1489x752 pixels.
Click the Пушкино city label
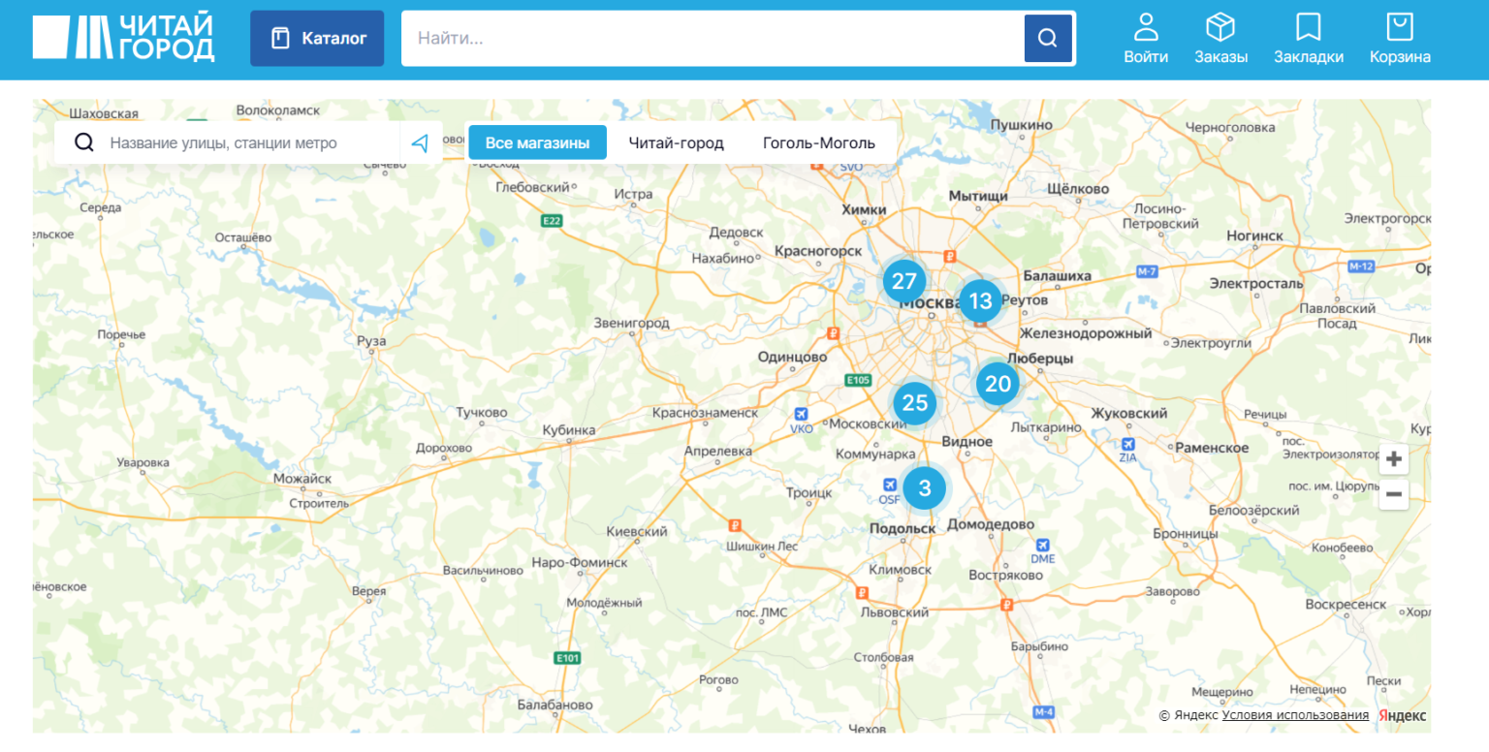[1021, 125]
